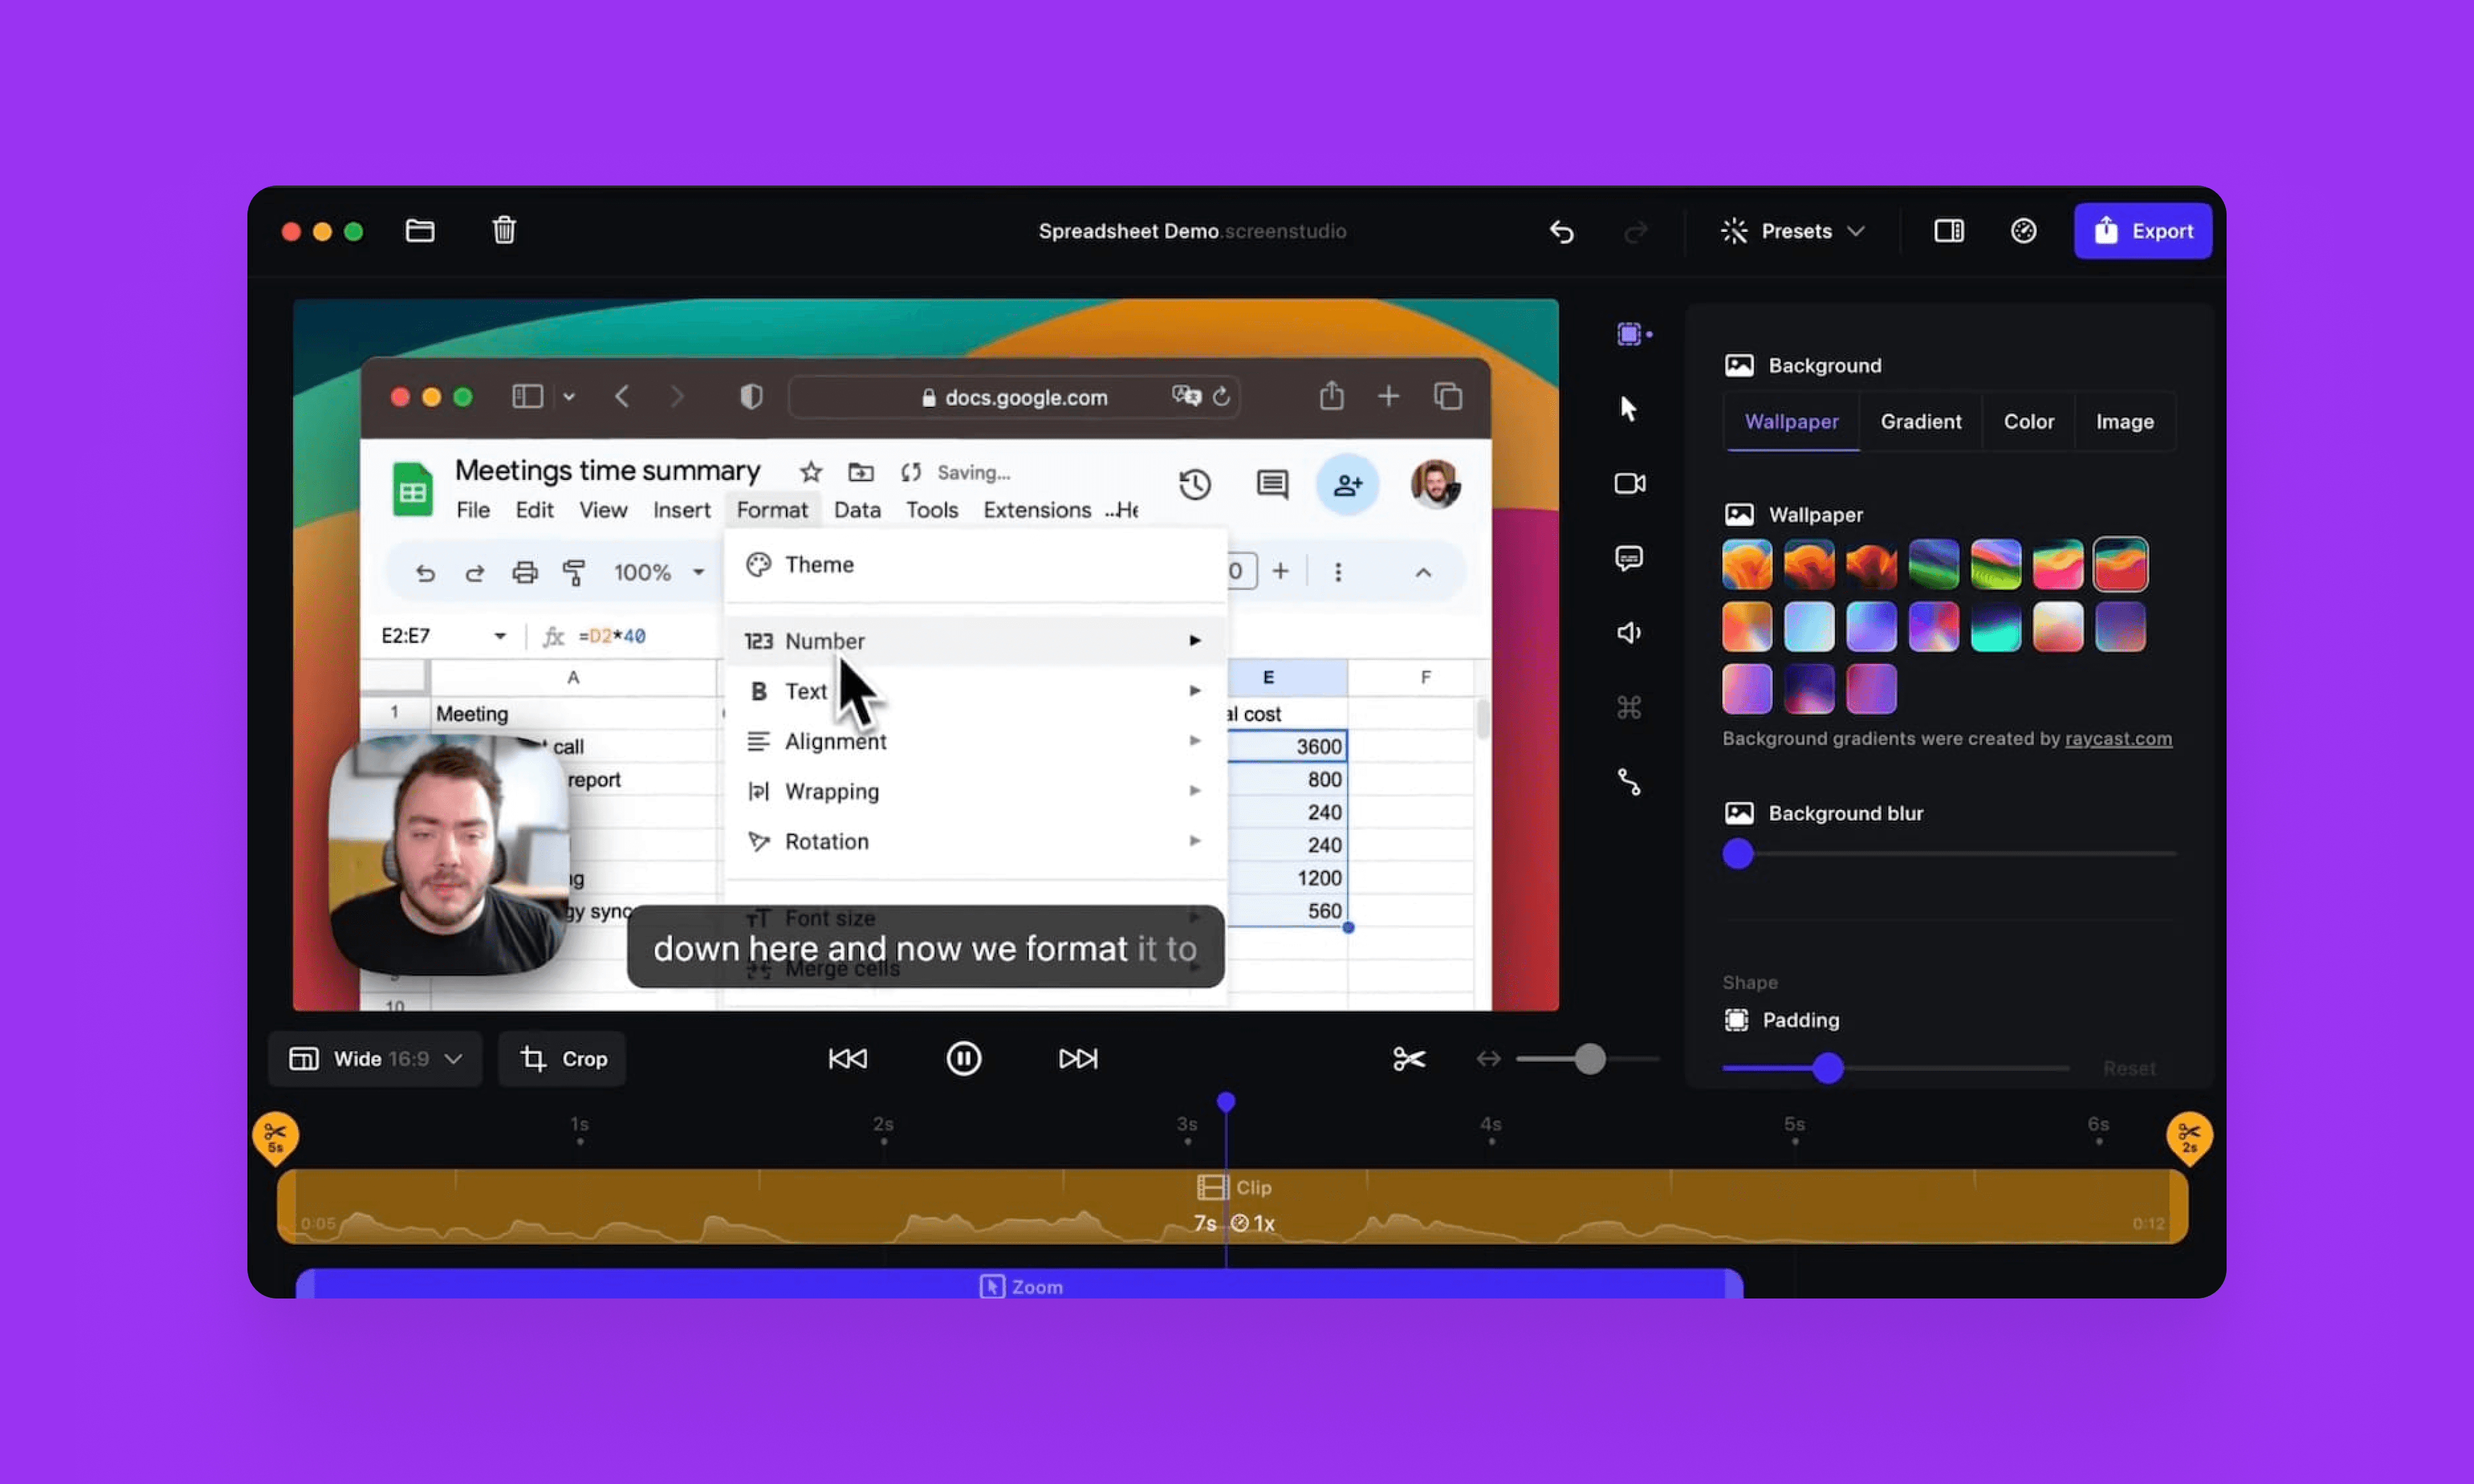The height and width of the screenshot is (1484, 2474).
Task: Collapse the Sheets toolbar with chevron
Action: [x=1423, y=572]
